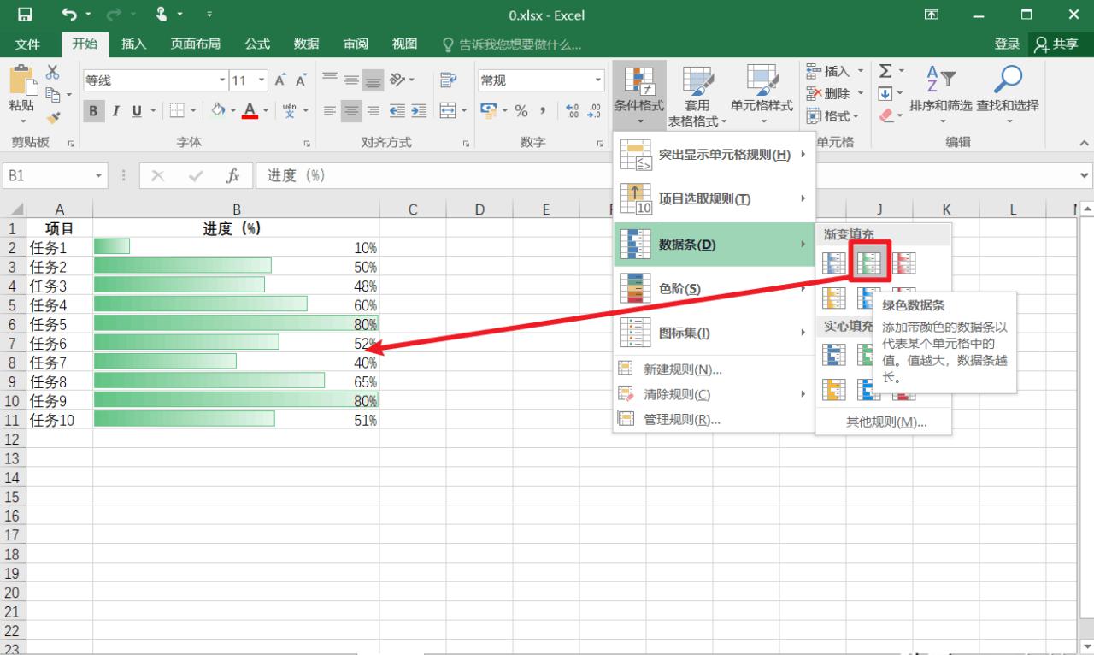Click the text orientation icon
Image resolution: width=1094 pixels, height=655 pixels.
pyautogui.click(x=397, y=80)
